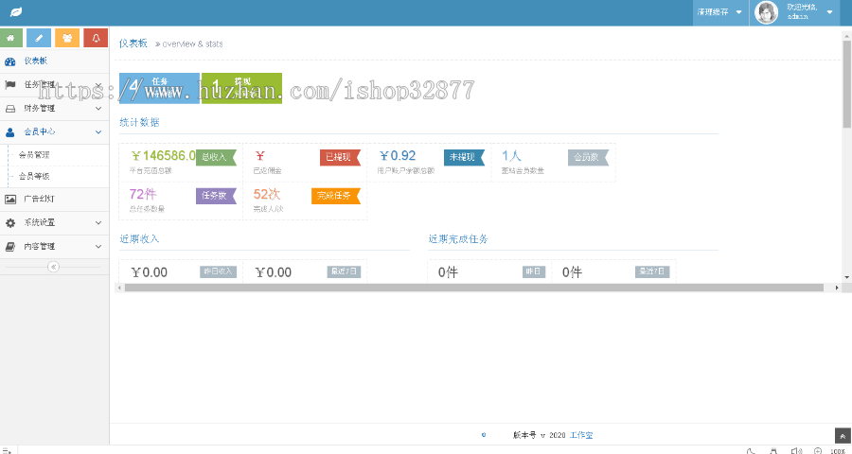The image size is (852, 454).
Task: Click the 近期收入 section heading
Action: (x=140, y=239)
